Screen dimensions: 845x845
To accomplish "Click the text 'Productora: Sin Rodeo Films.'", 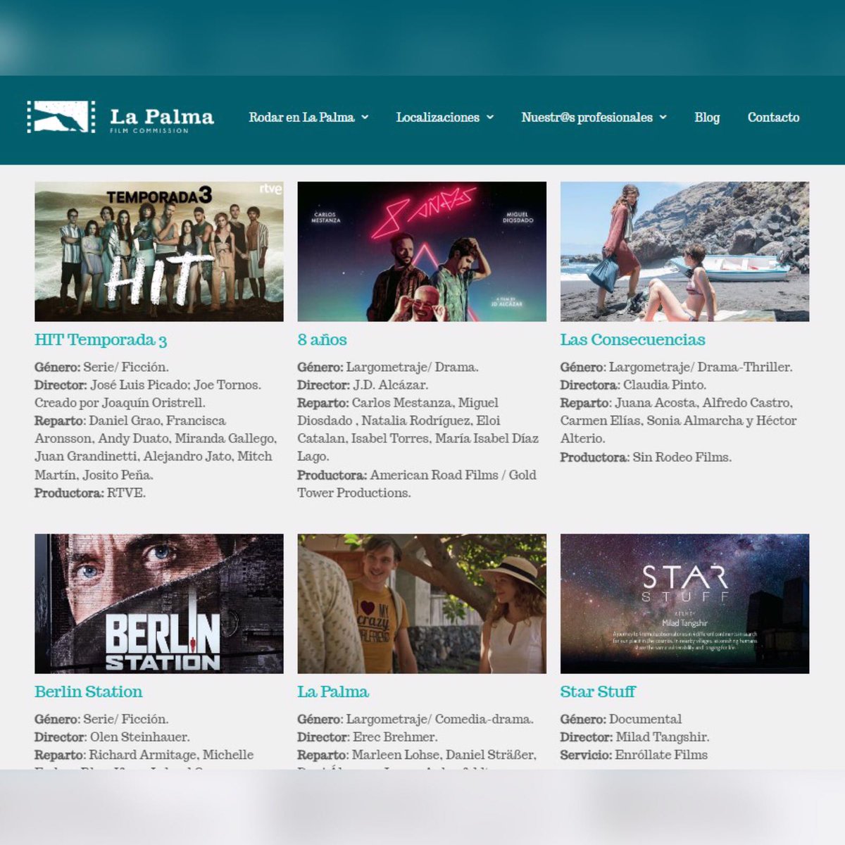I will click(646, 457).
